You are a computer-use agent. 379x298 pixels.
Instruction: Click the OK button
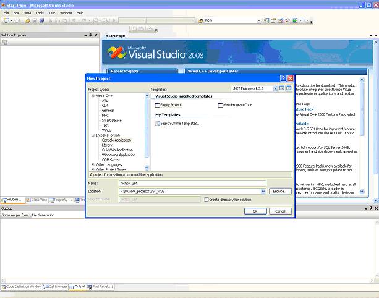point(255,211)
